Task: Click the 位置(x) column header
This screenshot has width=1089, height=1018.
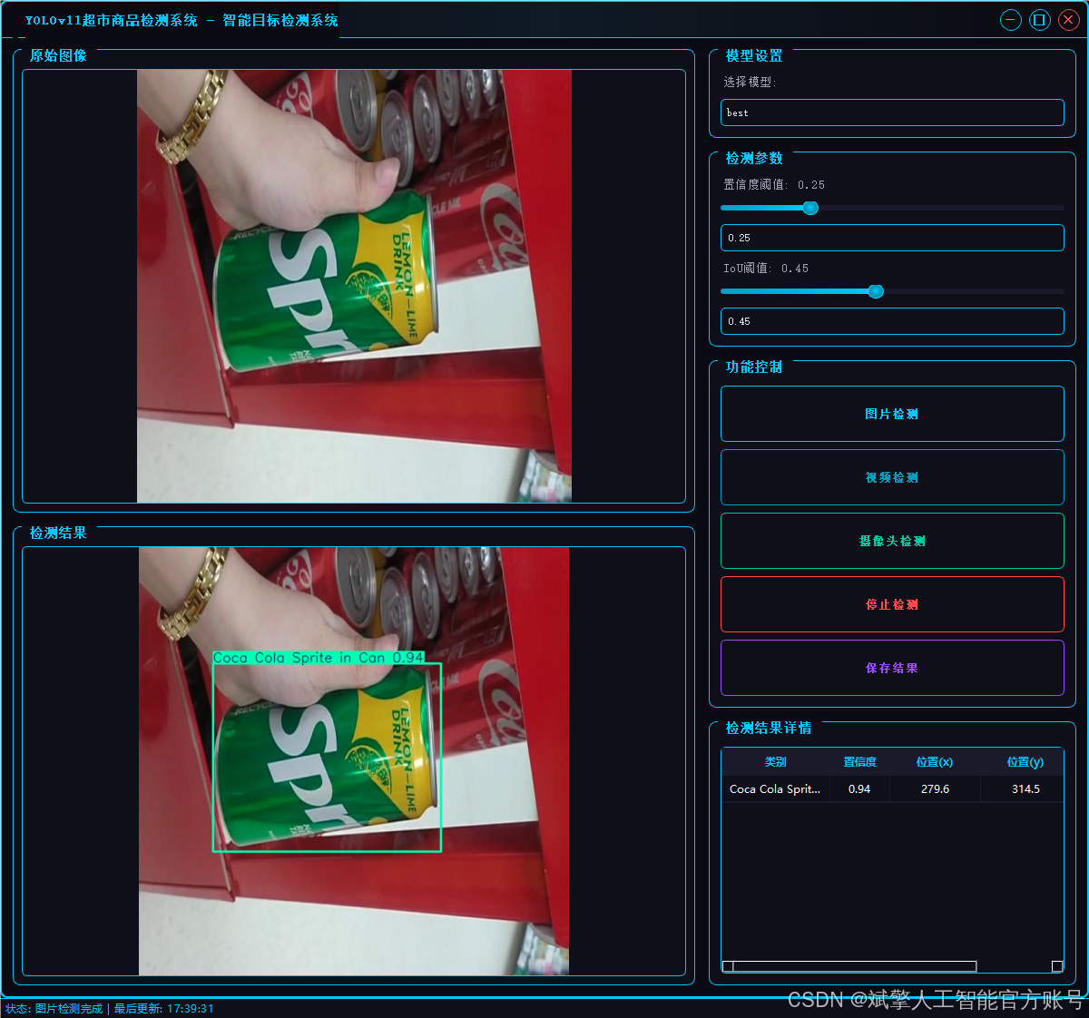Action: tap(935, 762)
